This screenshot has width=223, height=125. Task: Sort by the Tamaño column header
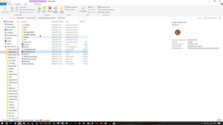point(82,22)
